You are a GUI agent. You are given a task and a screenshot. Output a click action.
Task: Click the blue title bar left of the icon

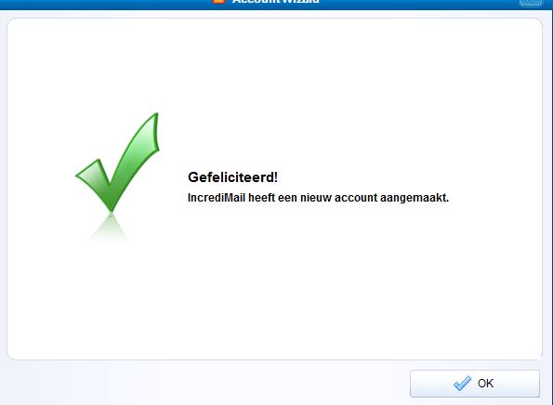point(106,3)
